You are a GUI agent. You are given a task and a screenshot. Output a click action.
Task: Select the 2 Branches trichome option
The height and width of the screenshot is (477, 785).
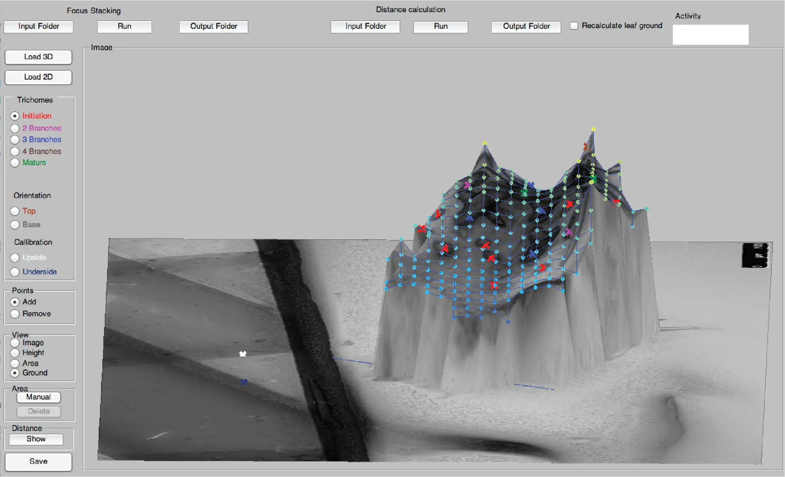15,128
